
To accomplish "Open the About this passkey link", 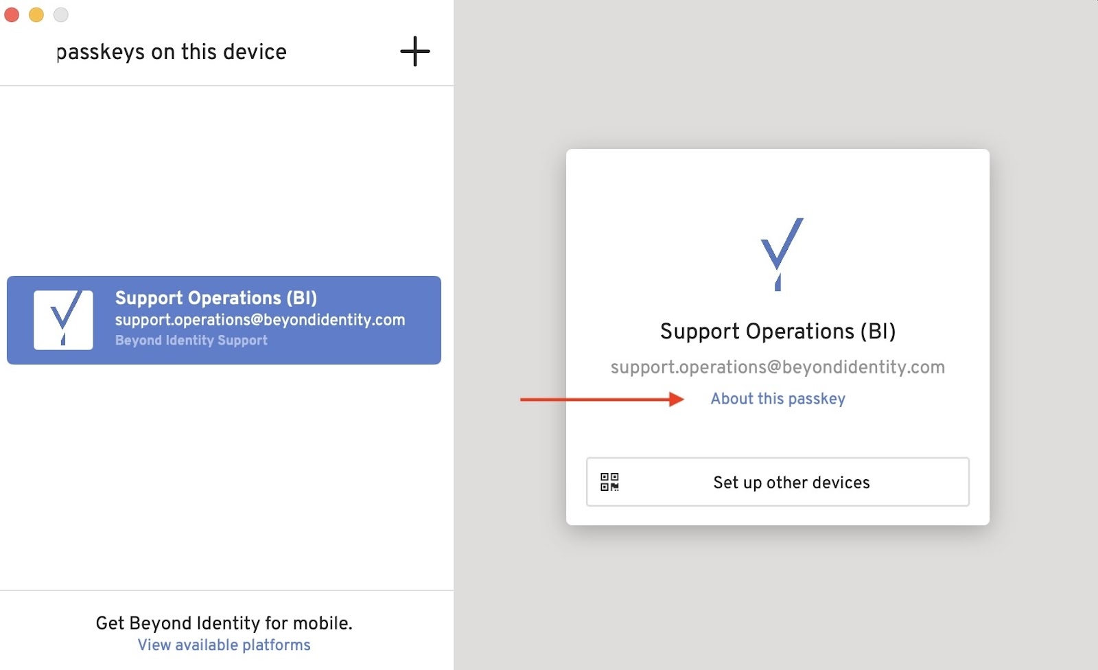I will (778, 399).
